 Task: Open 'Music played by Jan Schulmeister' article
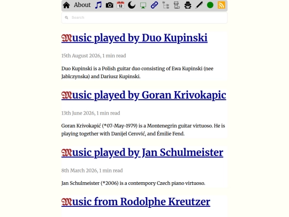(142, 153)
